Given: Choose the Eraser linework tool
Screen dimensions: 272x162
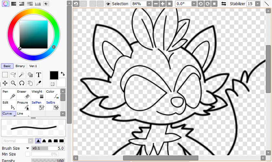Looking at the screenshot, I should coord(23,94).
